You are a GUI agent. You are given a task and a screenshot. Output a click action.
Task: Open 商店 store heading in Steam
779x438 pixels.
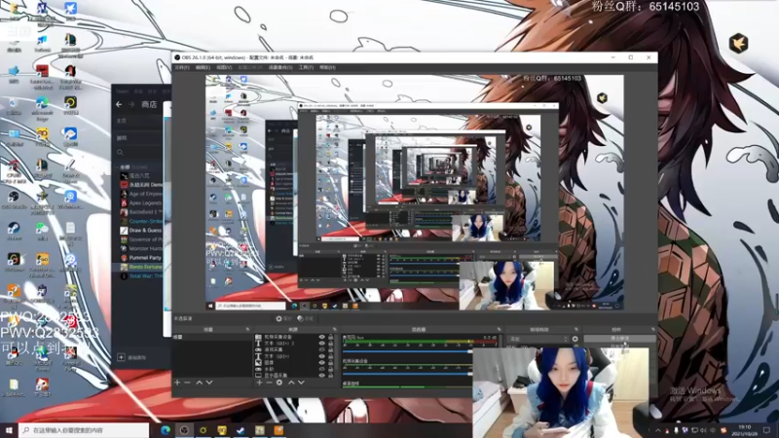coord(149,104)
